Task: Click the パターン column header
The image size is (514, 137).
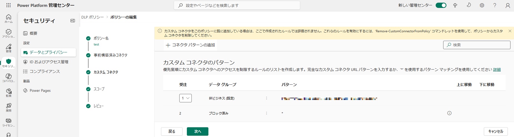Action: point(289,85)
